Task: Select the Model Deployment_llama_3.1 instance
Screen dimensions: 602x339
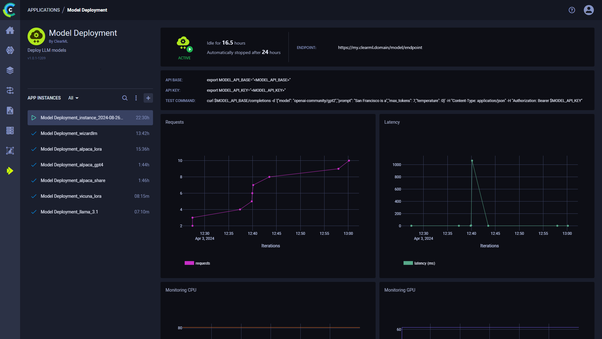Action: point(69,212)
